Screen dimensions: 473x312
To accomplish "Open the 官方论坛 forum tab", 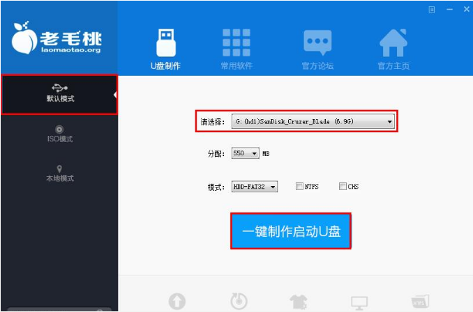I will [317, 49].
